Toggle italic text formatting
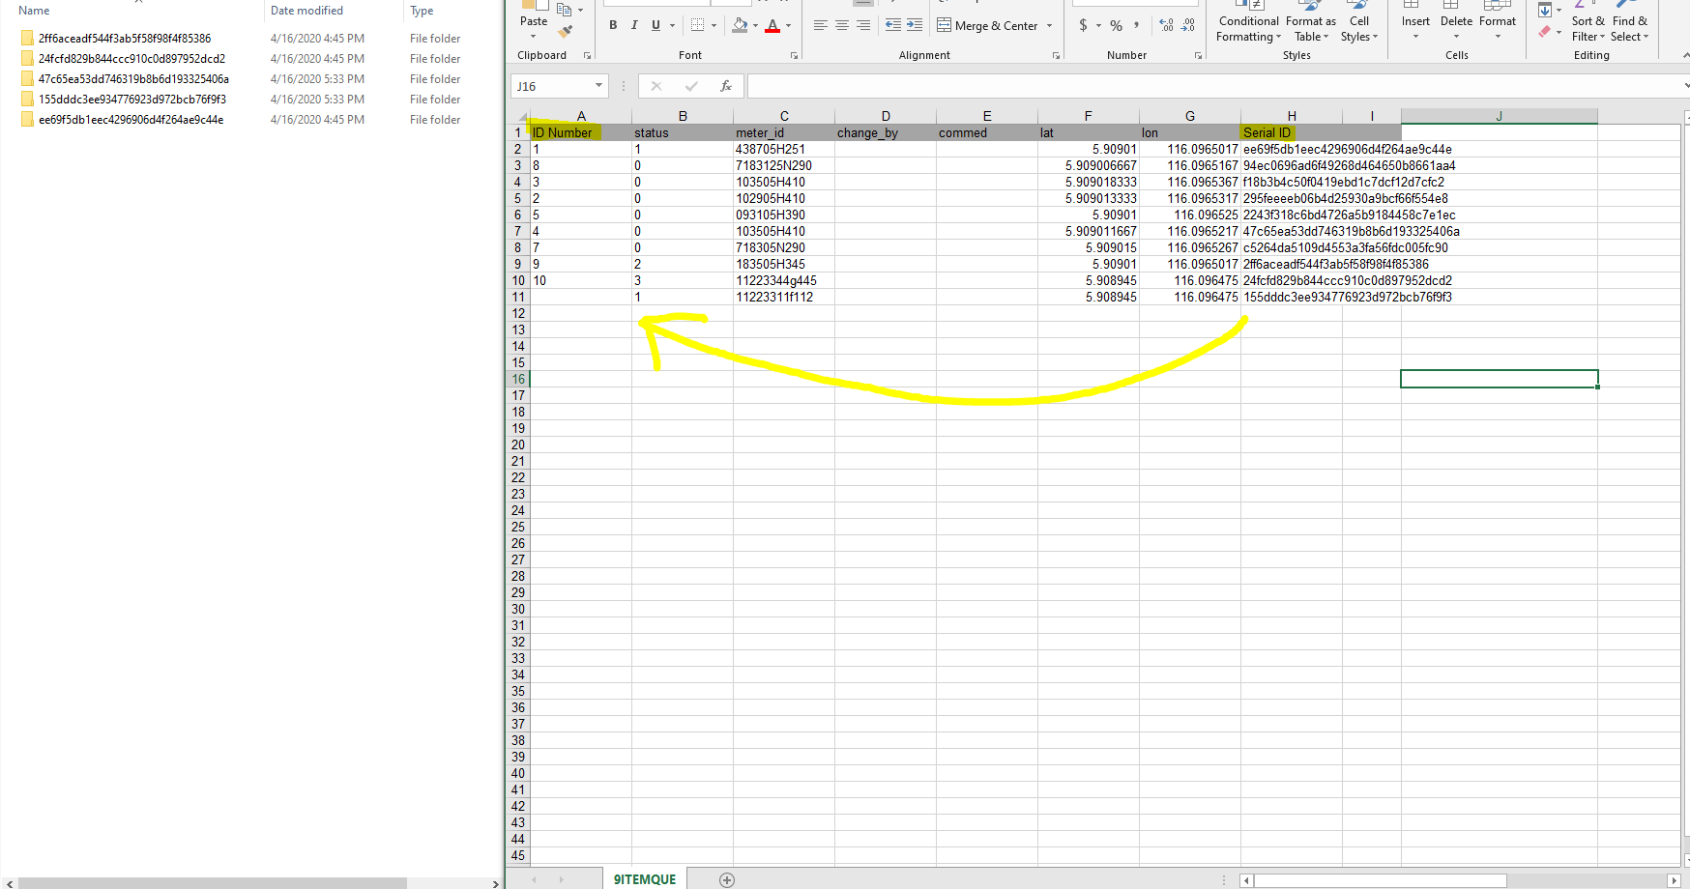Viewport: 1690px width, 889px height. click(x=634, y=25)
